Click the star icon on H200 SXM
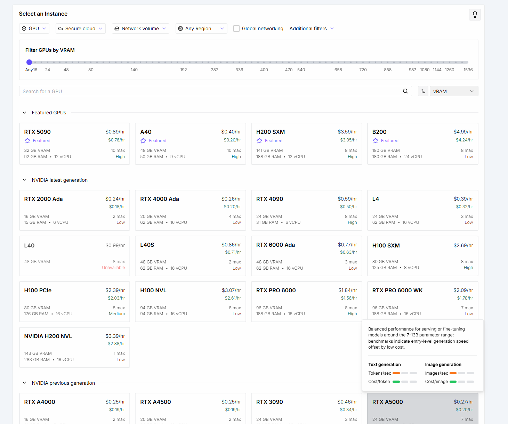This screenshot has height=424, width=508. (259, 141)
